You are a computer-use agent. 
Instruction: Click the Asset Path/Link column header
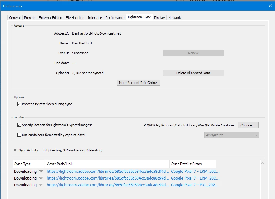(x=107, y=164)
